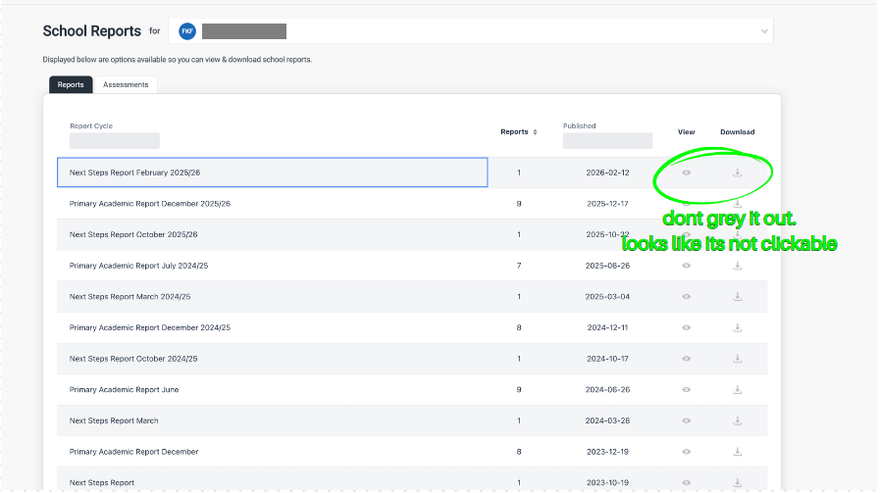
Task: View Primary Academic Report December 2024/25
Action: [x=687, y=327]
